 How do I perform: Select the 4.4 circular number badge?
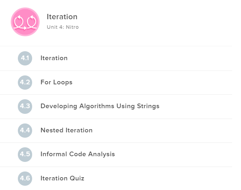pos(25,131)
